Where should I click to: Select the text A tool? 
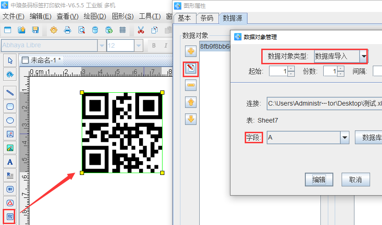coord(10,162)
